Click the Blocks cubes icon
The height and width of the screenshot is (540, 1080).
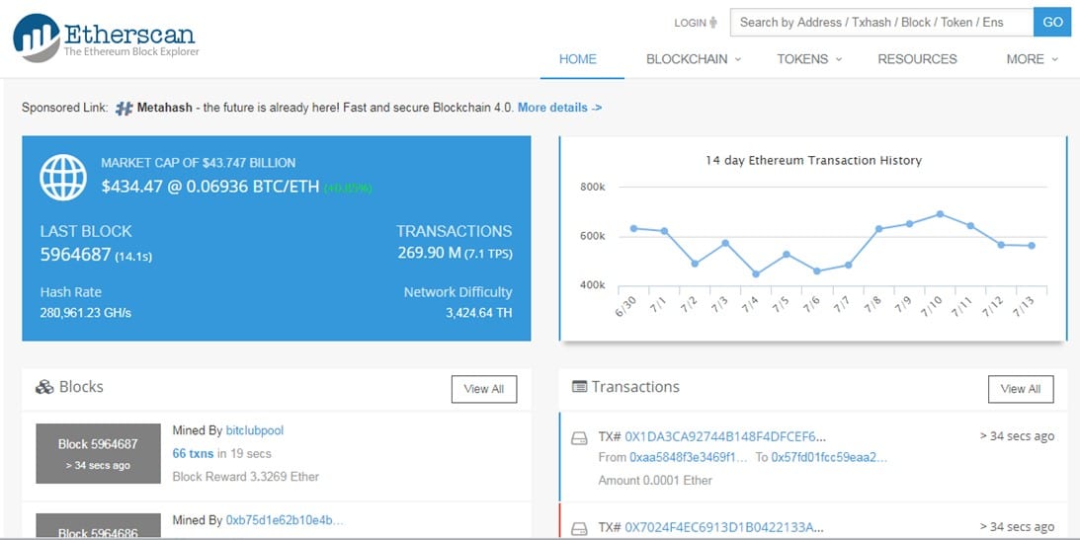coord(44,387)
